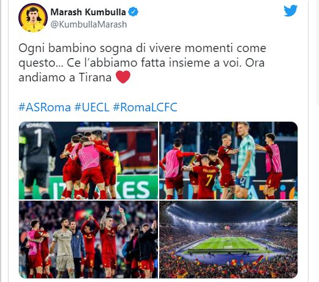Click the green advertising board in the huddle photo
This screenshot has height=282, width=319.
[103, 188]
